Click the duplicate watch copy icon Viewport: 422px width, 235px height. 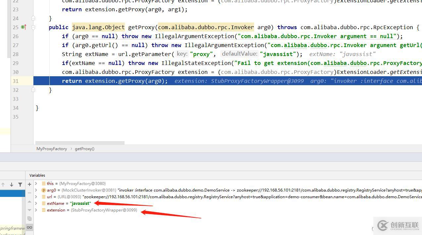pos(29,218)
